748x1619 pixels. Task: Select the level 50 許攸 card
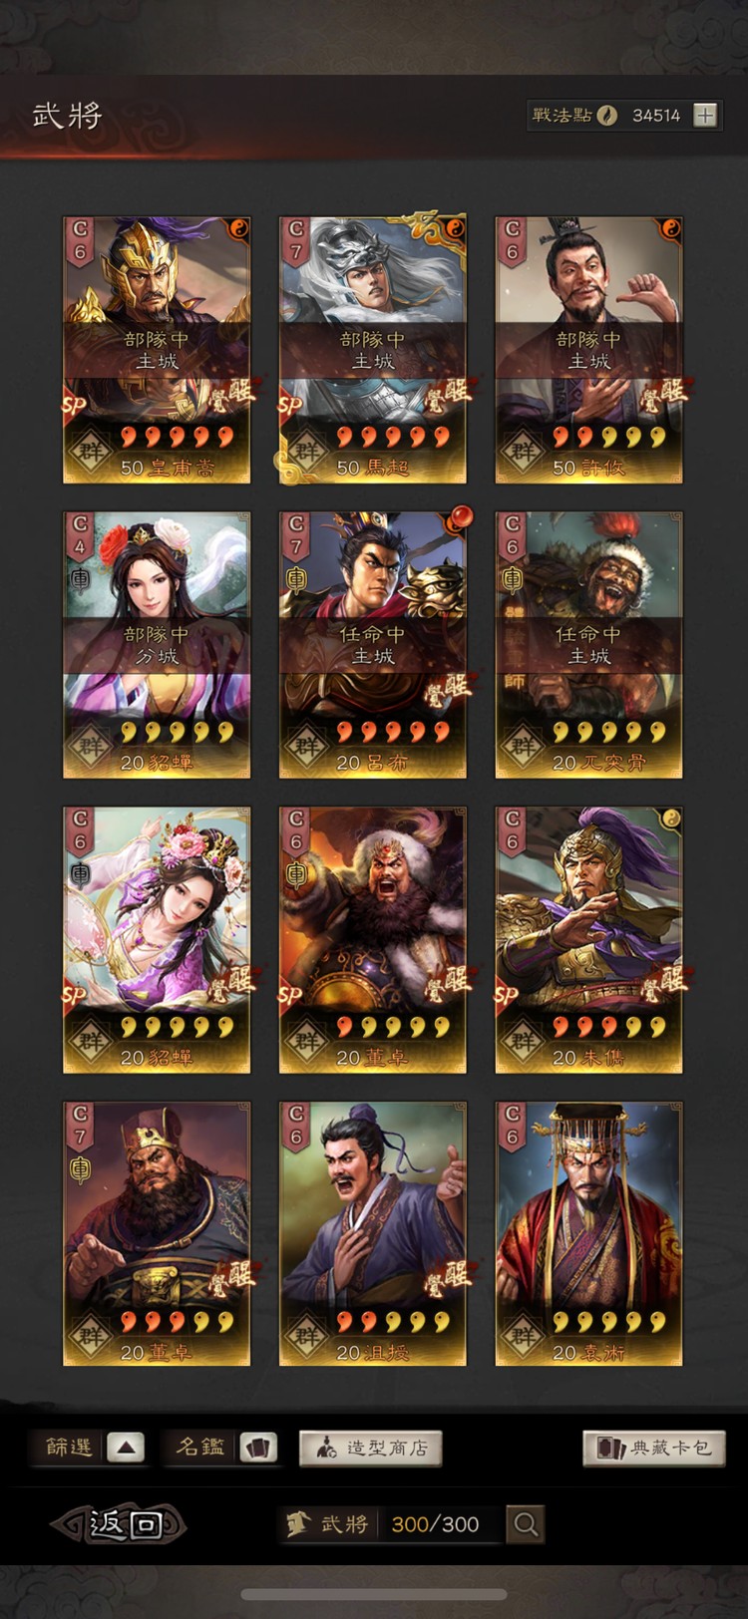click(588, 350)
